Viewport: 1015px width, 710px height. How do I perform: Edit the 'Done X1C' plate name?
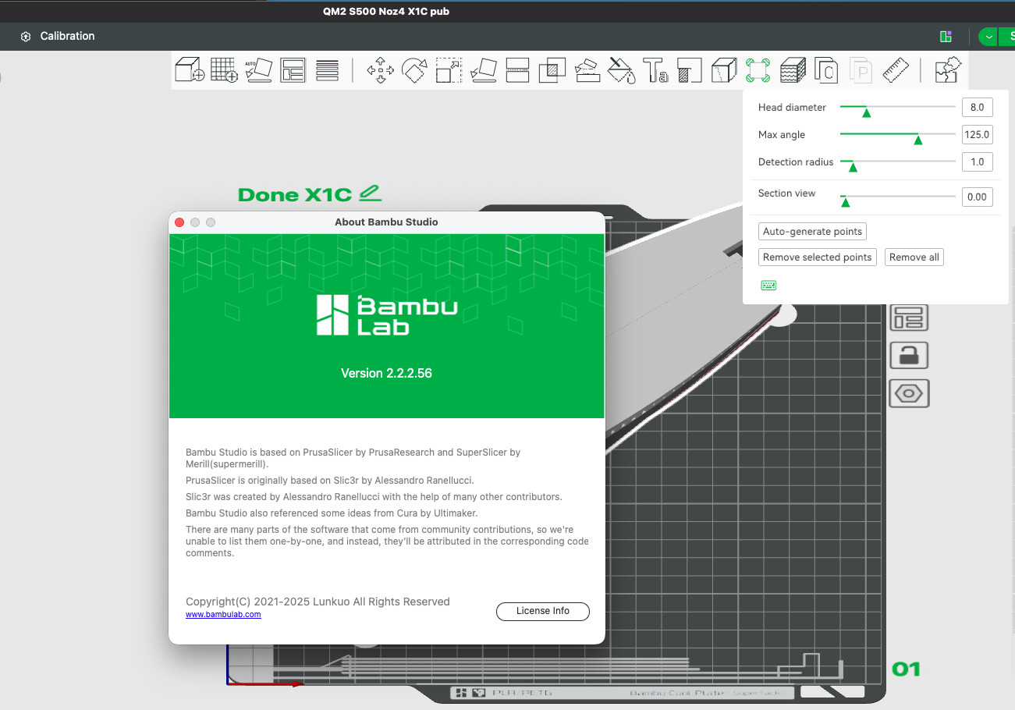click(371, 193)
